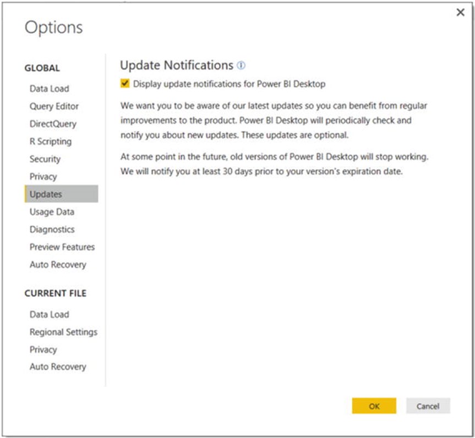
Task: Uncheck Display update notifications checkbox
Action: (x=125, y=83)
